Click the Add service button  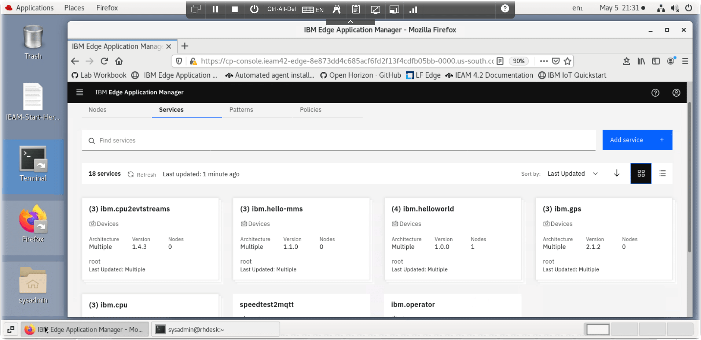637,140
